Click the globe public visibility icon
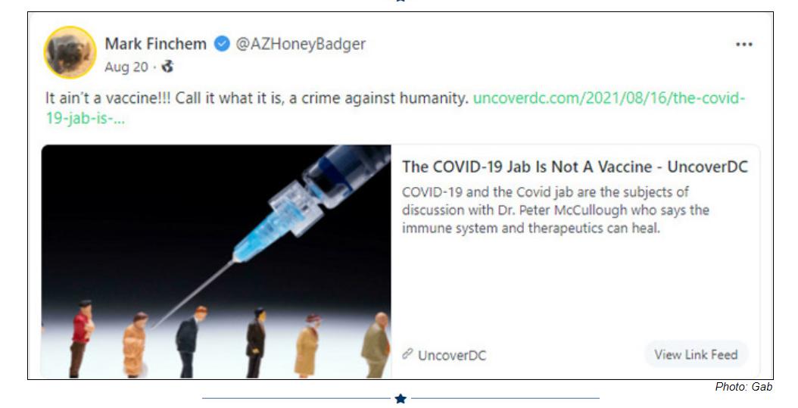798x408 pixels. click(167, 67)
